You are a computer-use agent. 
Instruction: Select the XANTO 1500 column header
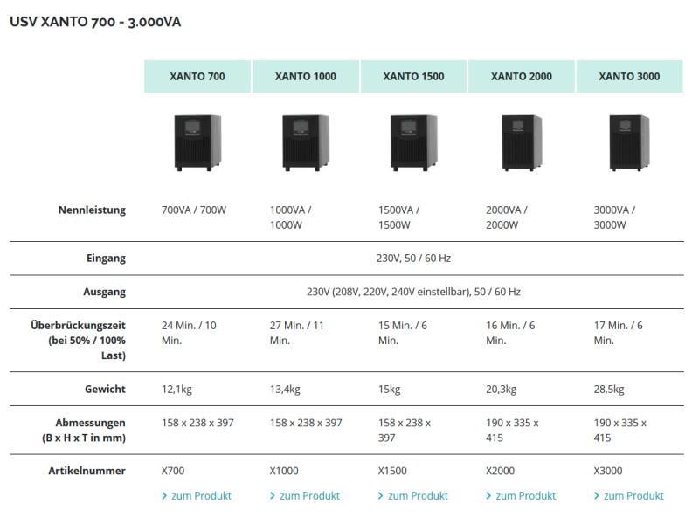pyautogui.click(x=413, y=76)
